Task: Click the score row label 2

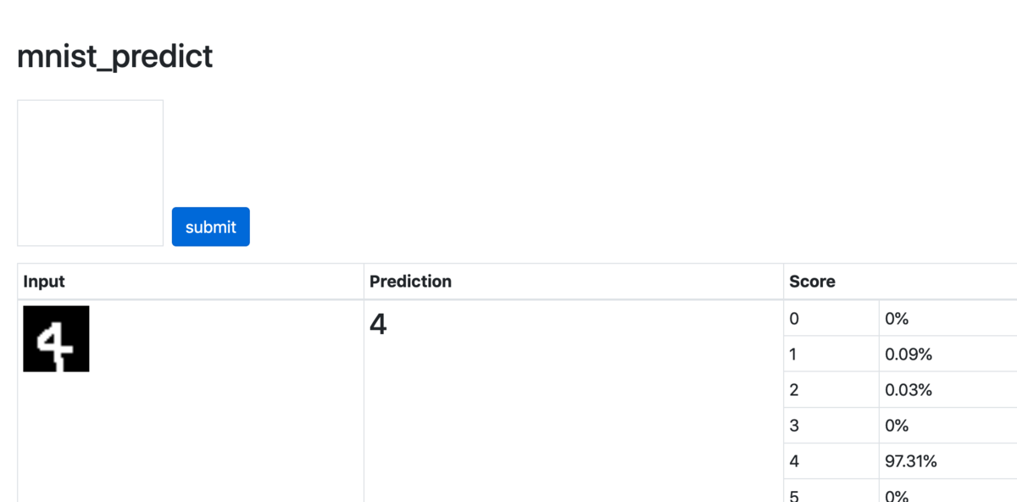Action: 794,390
